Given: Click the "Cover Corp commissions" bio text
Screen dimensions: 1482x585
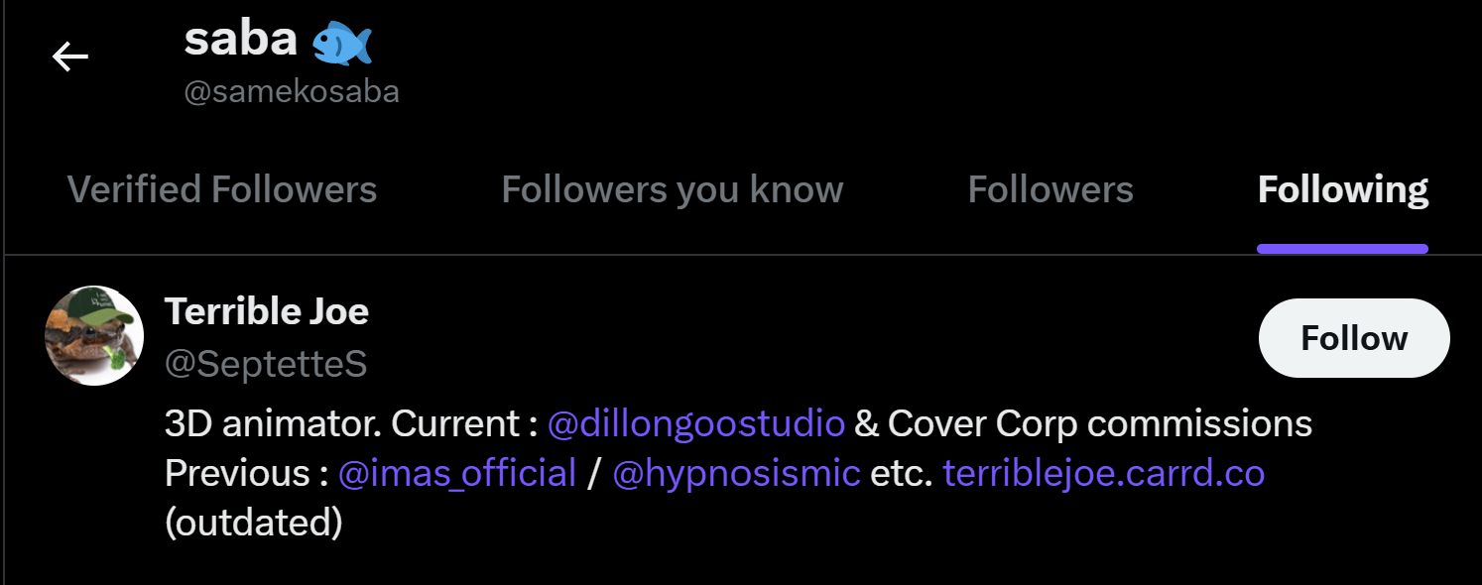Looking at the screenshot, I should point(1099,423).
